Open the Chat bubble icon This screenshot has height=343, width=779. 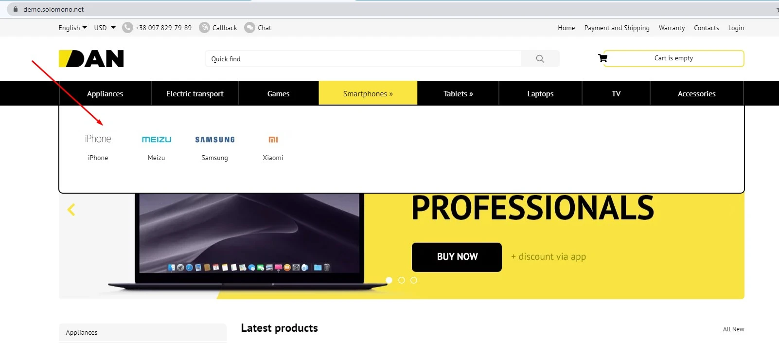pyautogui.click(x=249, y=28)
